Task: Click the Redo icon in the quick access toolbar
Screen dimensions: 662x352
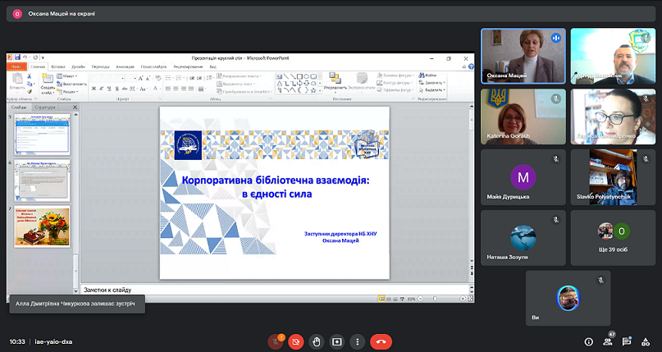Action: coord(35,57)
